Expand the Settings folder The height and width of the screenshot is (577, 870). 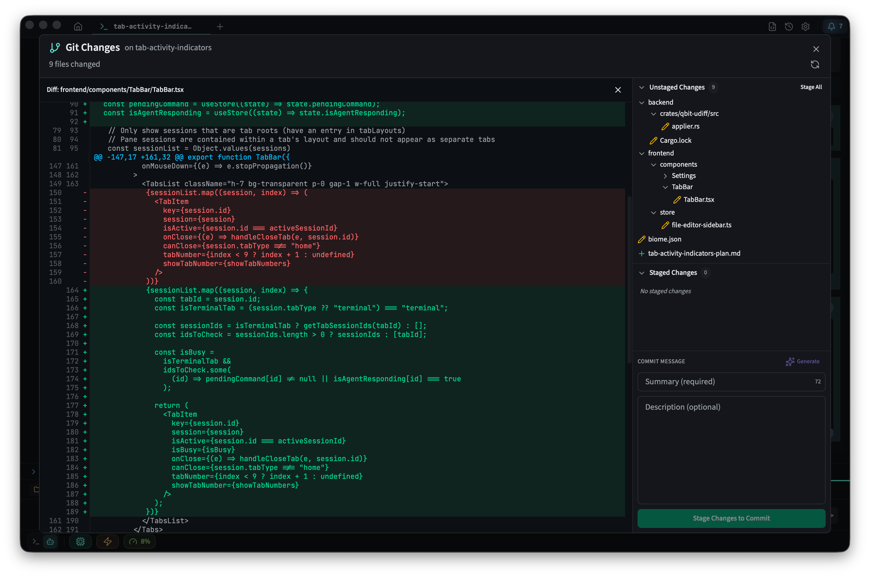point(665,176)
